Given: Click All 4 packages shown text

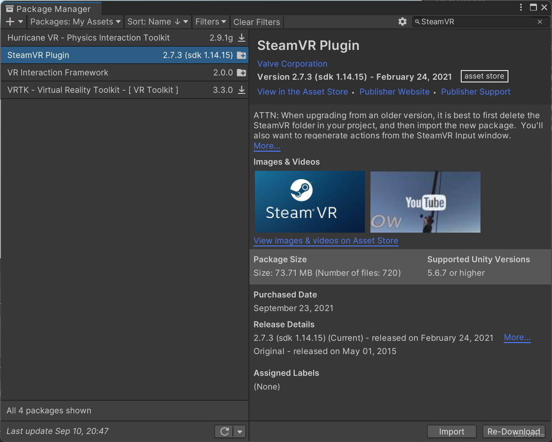Looking at the screenshot, I should 49,410.
